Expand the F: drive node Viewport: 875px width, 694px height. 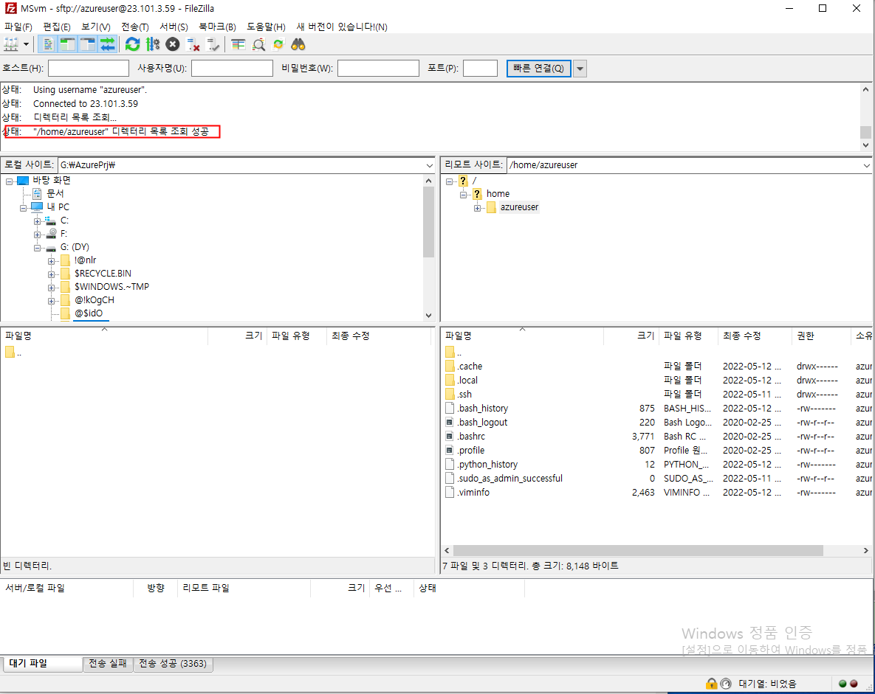click(38, 235)
